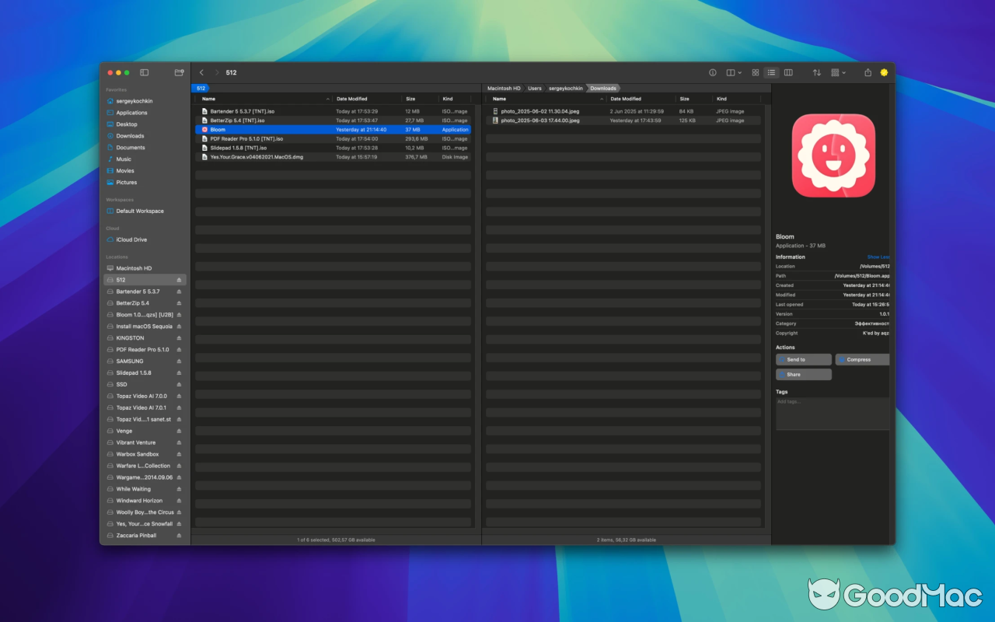Switch to icon grid view
Image resolution: width=995 pixels, height=622 pixels.
tap(756, 72)
